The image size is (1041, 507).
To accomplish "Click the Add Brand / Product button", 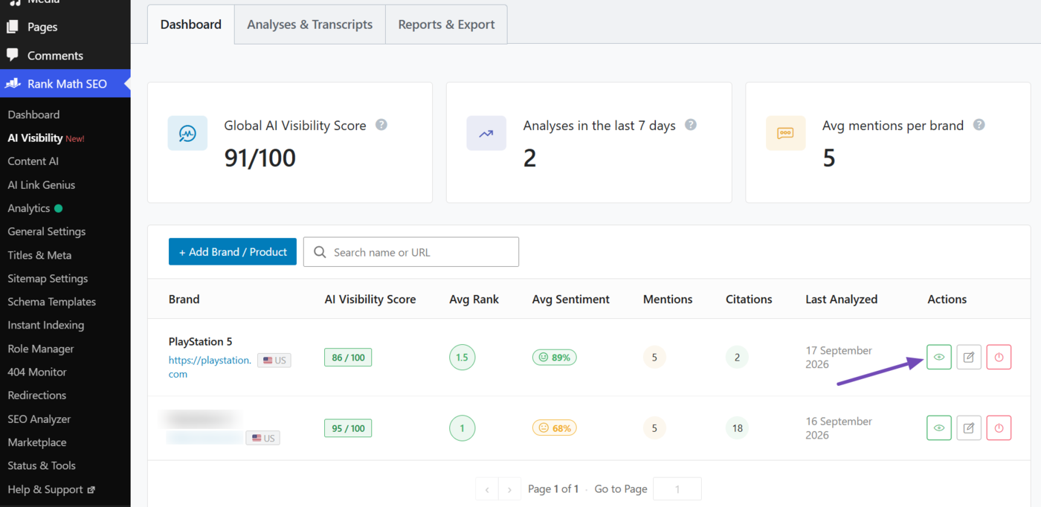I will pos(233,252).
